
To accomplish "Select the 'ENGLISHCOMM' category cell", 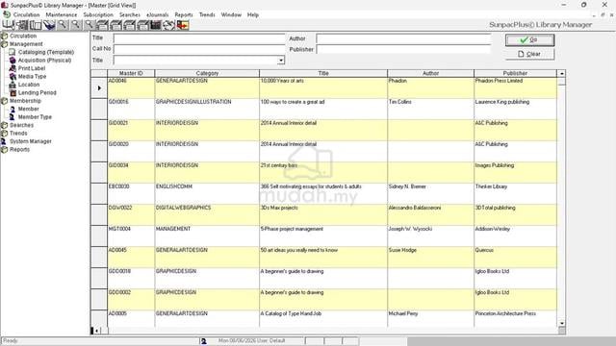I will pos(207,194).
